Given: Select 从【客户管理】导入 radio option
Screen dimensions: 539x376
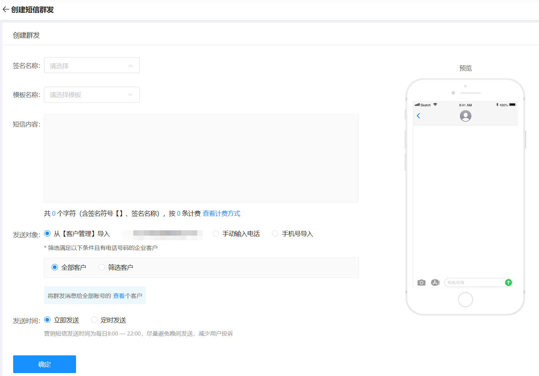Looking at the screenshot, I should pos(47,233).
